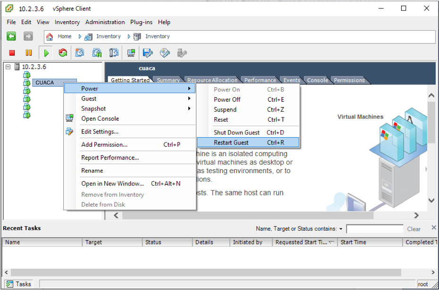Click the Tasks icon in status bar

click(9, 284)
